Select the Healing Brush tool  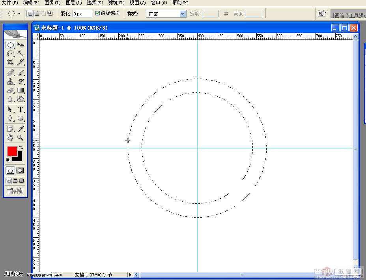point(10,73)
